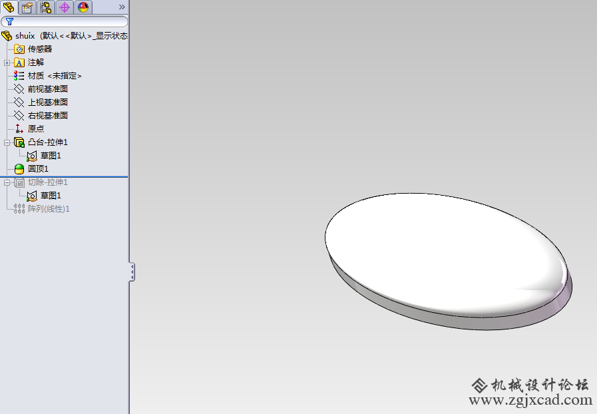Image resolution: width=597 pixels, height=414 pixels.
Task: Collapse the feature tree panel using splitter handle
Action: point(132,272)
